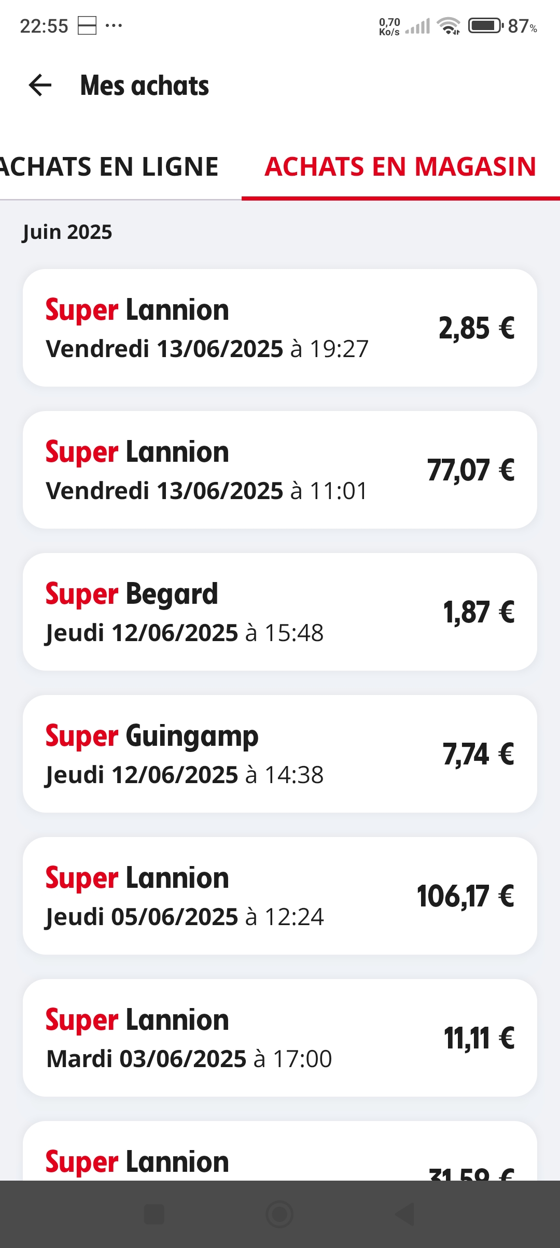Select the Achats en magasin tab
This screenshot has height=1248, width=560.
(x=400, y=167)
